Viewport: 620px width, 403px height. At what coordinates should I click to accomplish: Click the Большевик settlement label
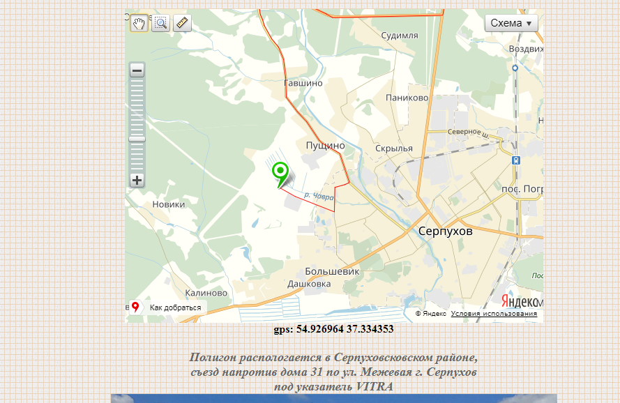pos(333,271)
